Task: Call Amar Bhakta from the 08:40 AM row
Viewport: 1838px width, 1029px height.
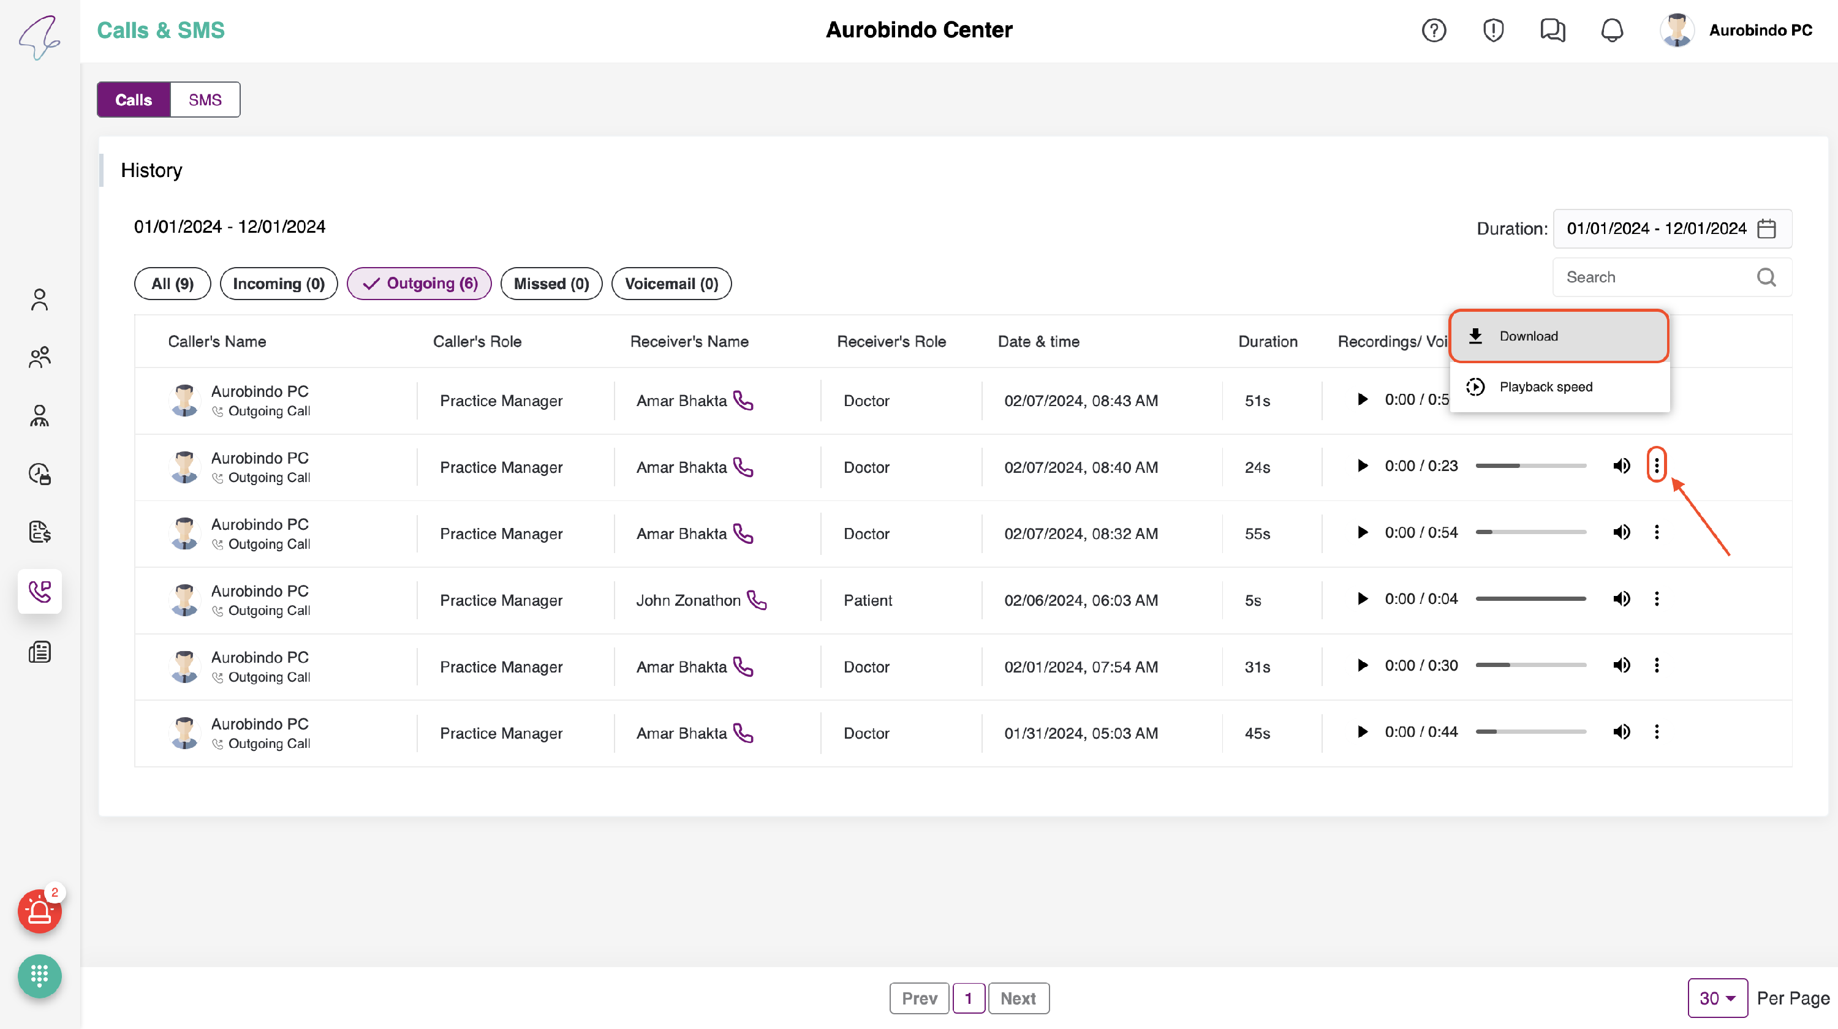Action: tap(744, 467)
